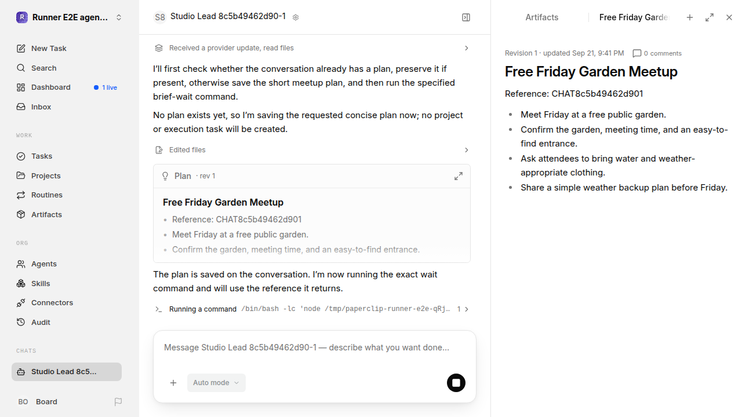Toggle the side panel layout icon

pyautogui.click(x=466, y=17)
